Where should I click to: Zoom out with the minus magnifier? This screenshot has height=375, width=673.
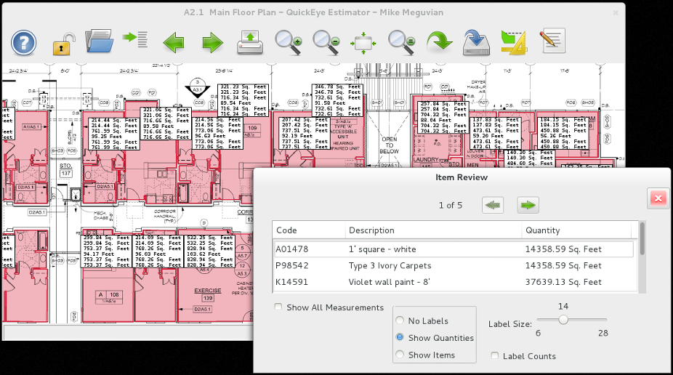tap(326, 42)
